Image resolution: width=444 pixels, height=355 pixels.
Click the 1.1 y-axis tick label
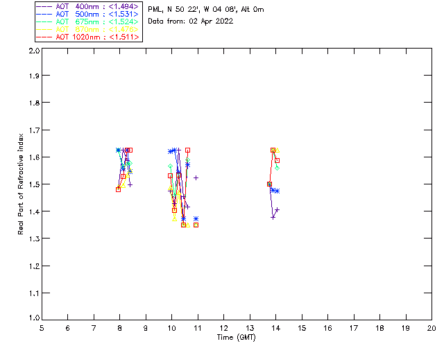34,293
